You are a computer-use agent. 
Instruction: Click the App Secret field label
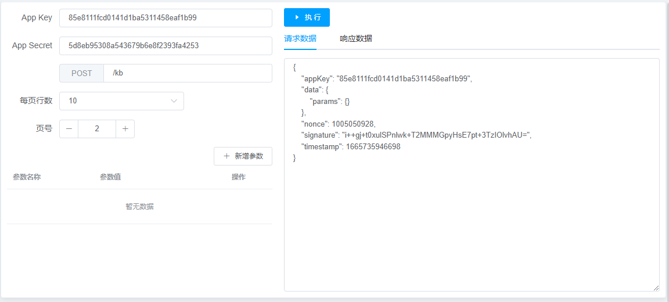coord(32,46)
